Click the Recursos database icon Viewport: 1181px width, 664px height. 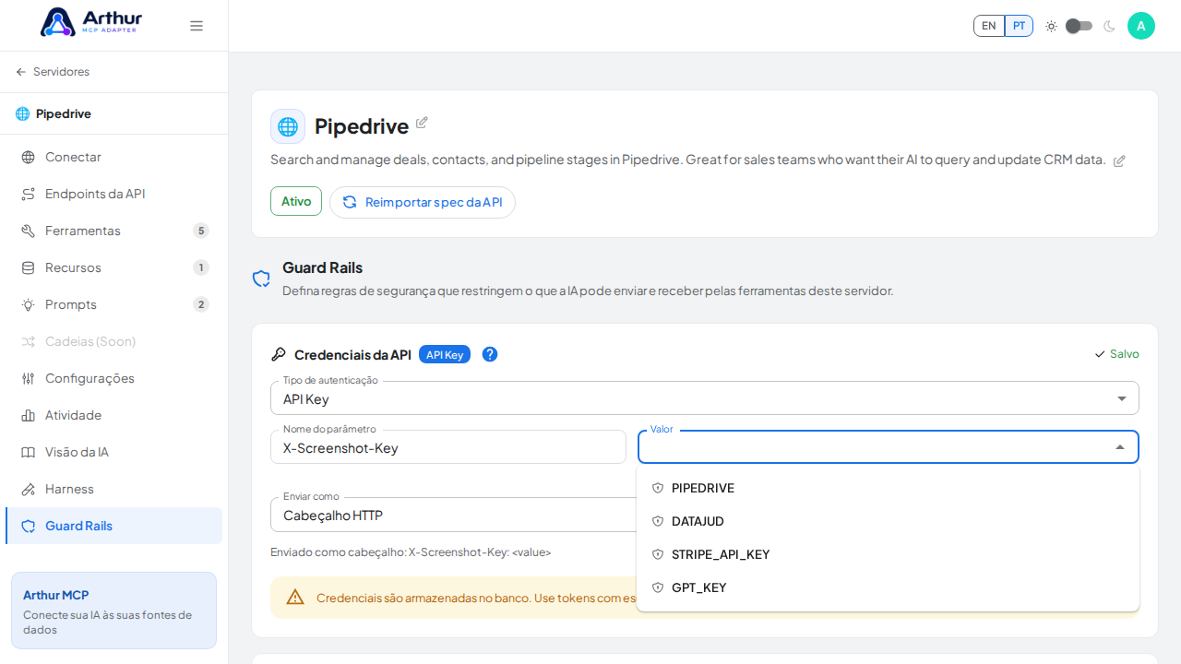coord(29,267)
